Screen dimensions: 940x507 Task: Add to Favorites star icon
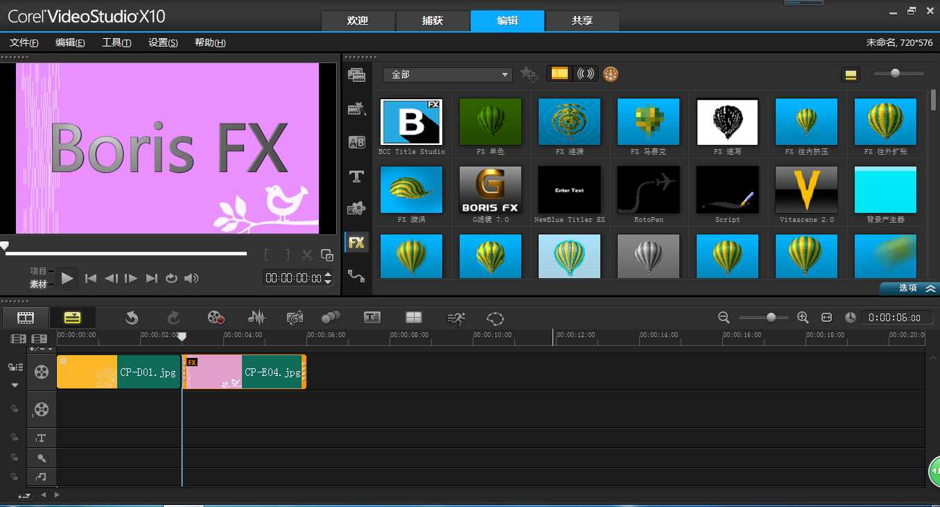[529, 74]
